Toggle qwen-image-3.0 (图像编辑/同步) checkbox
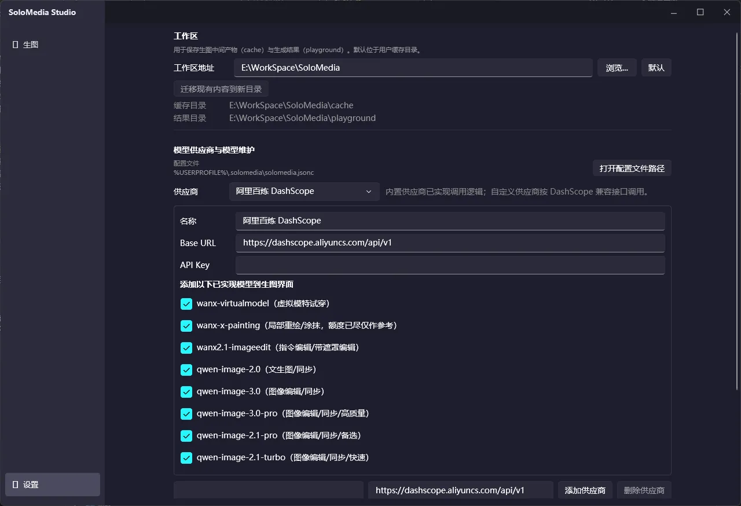 point(186,392)
